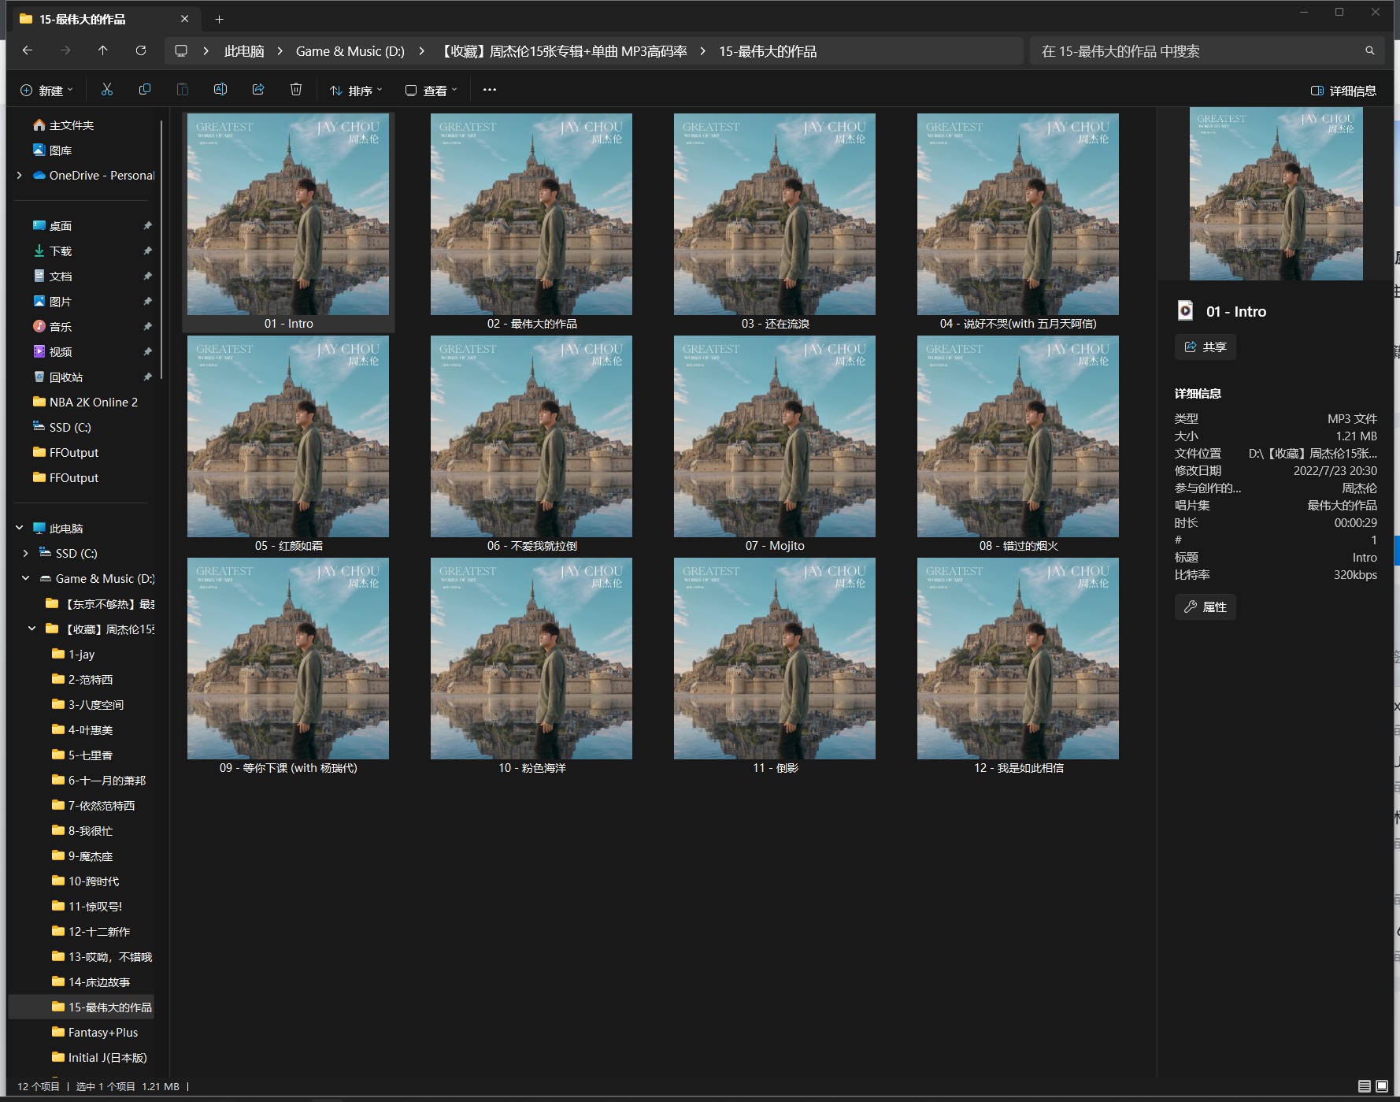Click the Cut scissors icon
The height and width of the screenshot is (1102, 1400).
(x=107, y=90)
